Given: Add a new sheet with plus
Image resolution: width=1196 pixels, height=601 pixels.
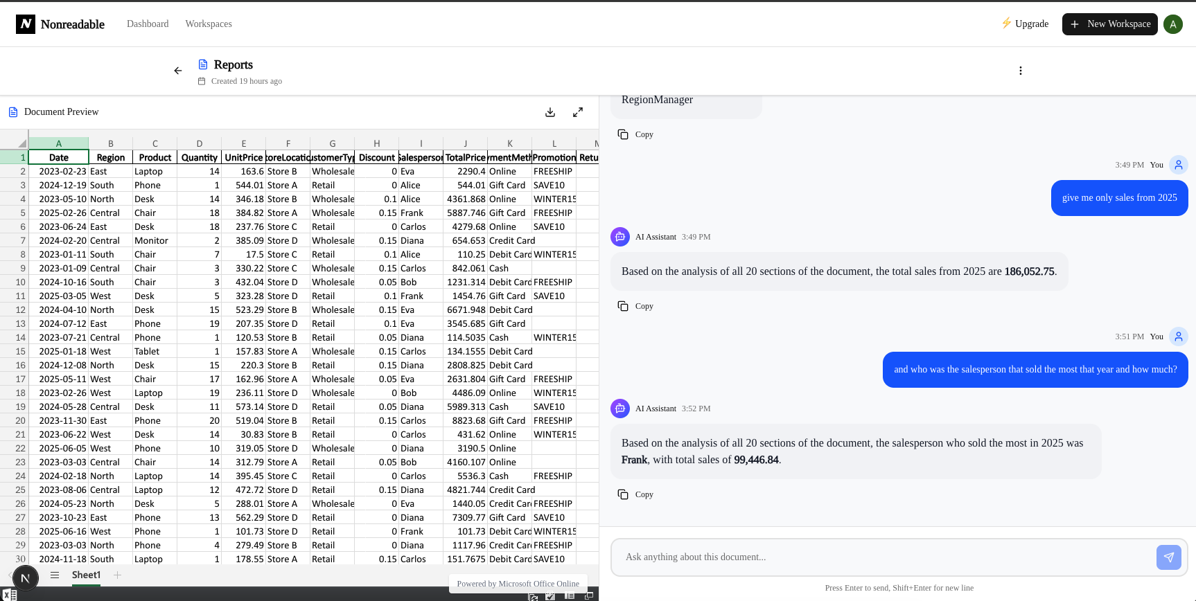Looking at the screenshot, I should [117, 575].
